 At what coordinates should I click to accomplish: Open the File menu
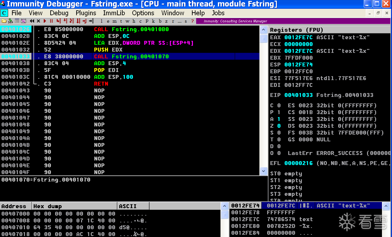click(17, 13)
